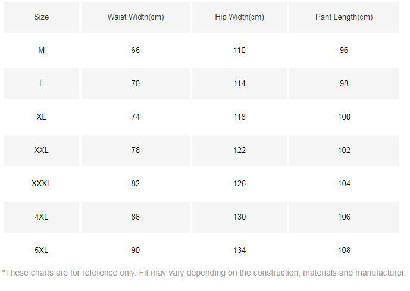
Task: Click the Size column header
Action: click(x=42, y=17)
